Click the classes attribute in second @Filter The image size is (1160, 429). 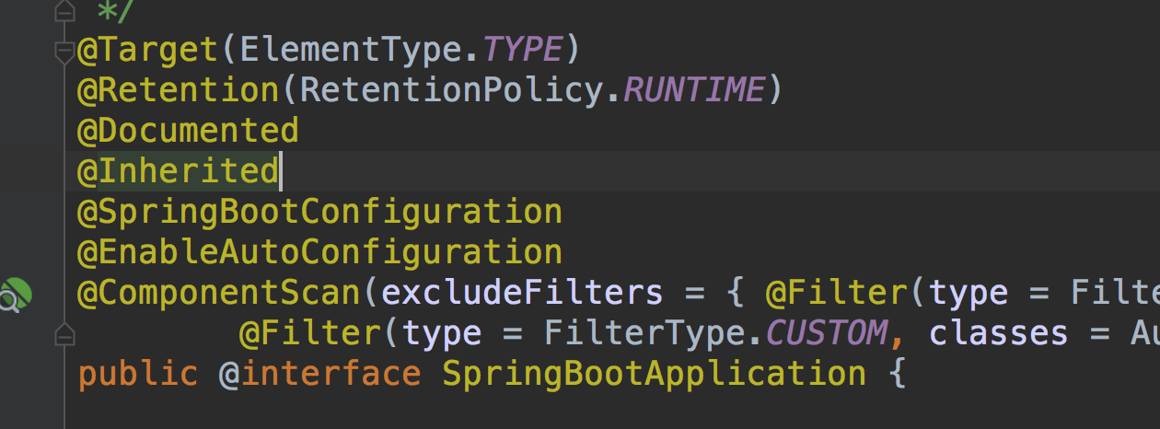pyautogui.click(x=999, y=333)
